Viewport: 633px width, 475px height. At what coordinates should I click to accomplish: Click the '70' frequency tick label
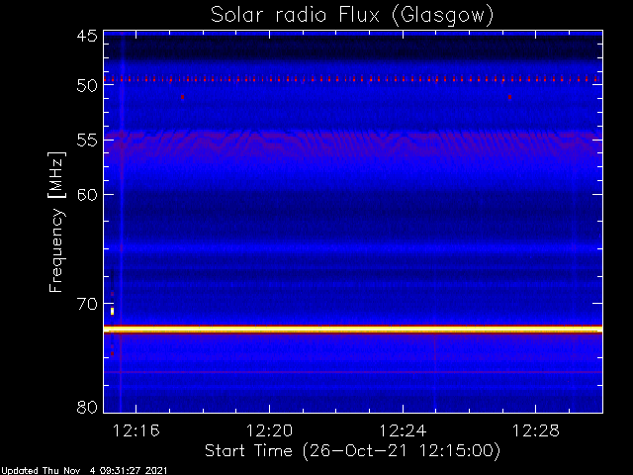(87, 304)
